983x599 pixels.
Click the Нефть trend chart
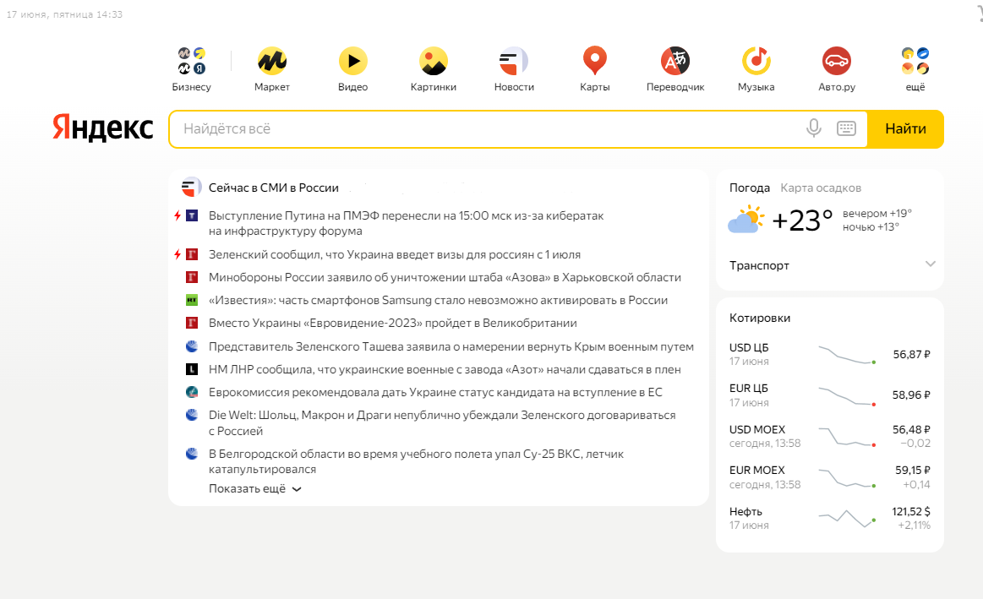(x=848, y=518)
